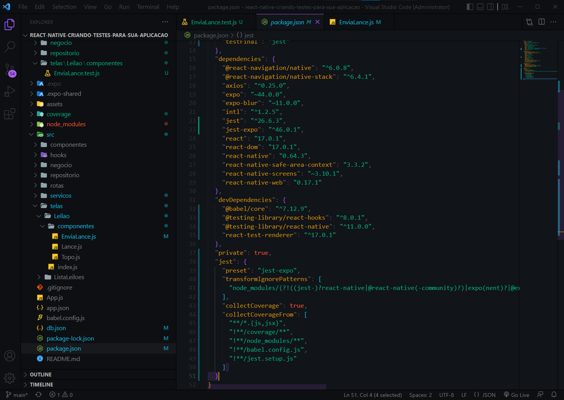The height and width of the screenshot is (400, 564).
Task: Open Customize Layout button
Action: point(505,7)
